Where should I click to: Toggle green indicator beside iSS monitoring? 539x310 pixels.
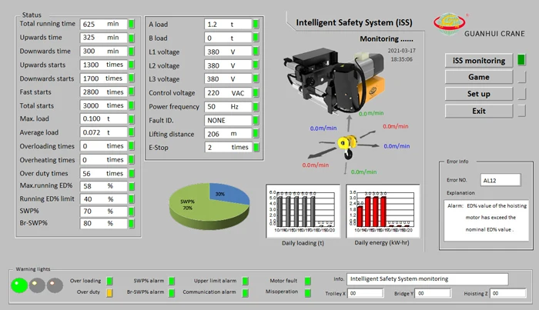click(521, 60)
